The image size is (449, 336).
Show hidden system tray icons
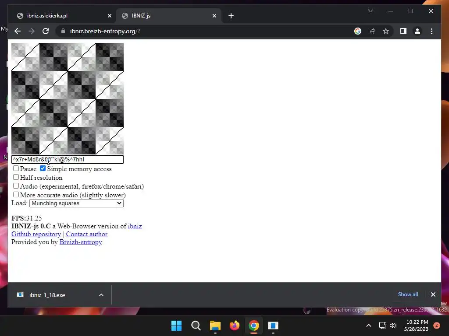click(x=369, y=325)
